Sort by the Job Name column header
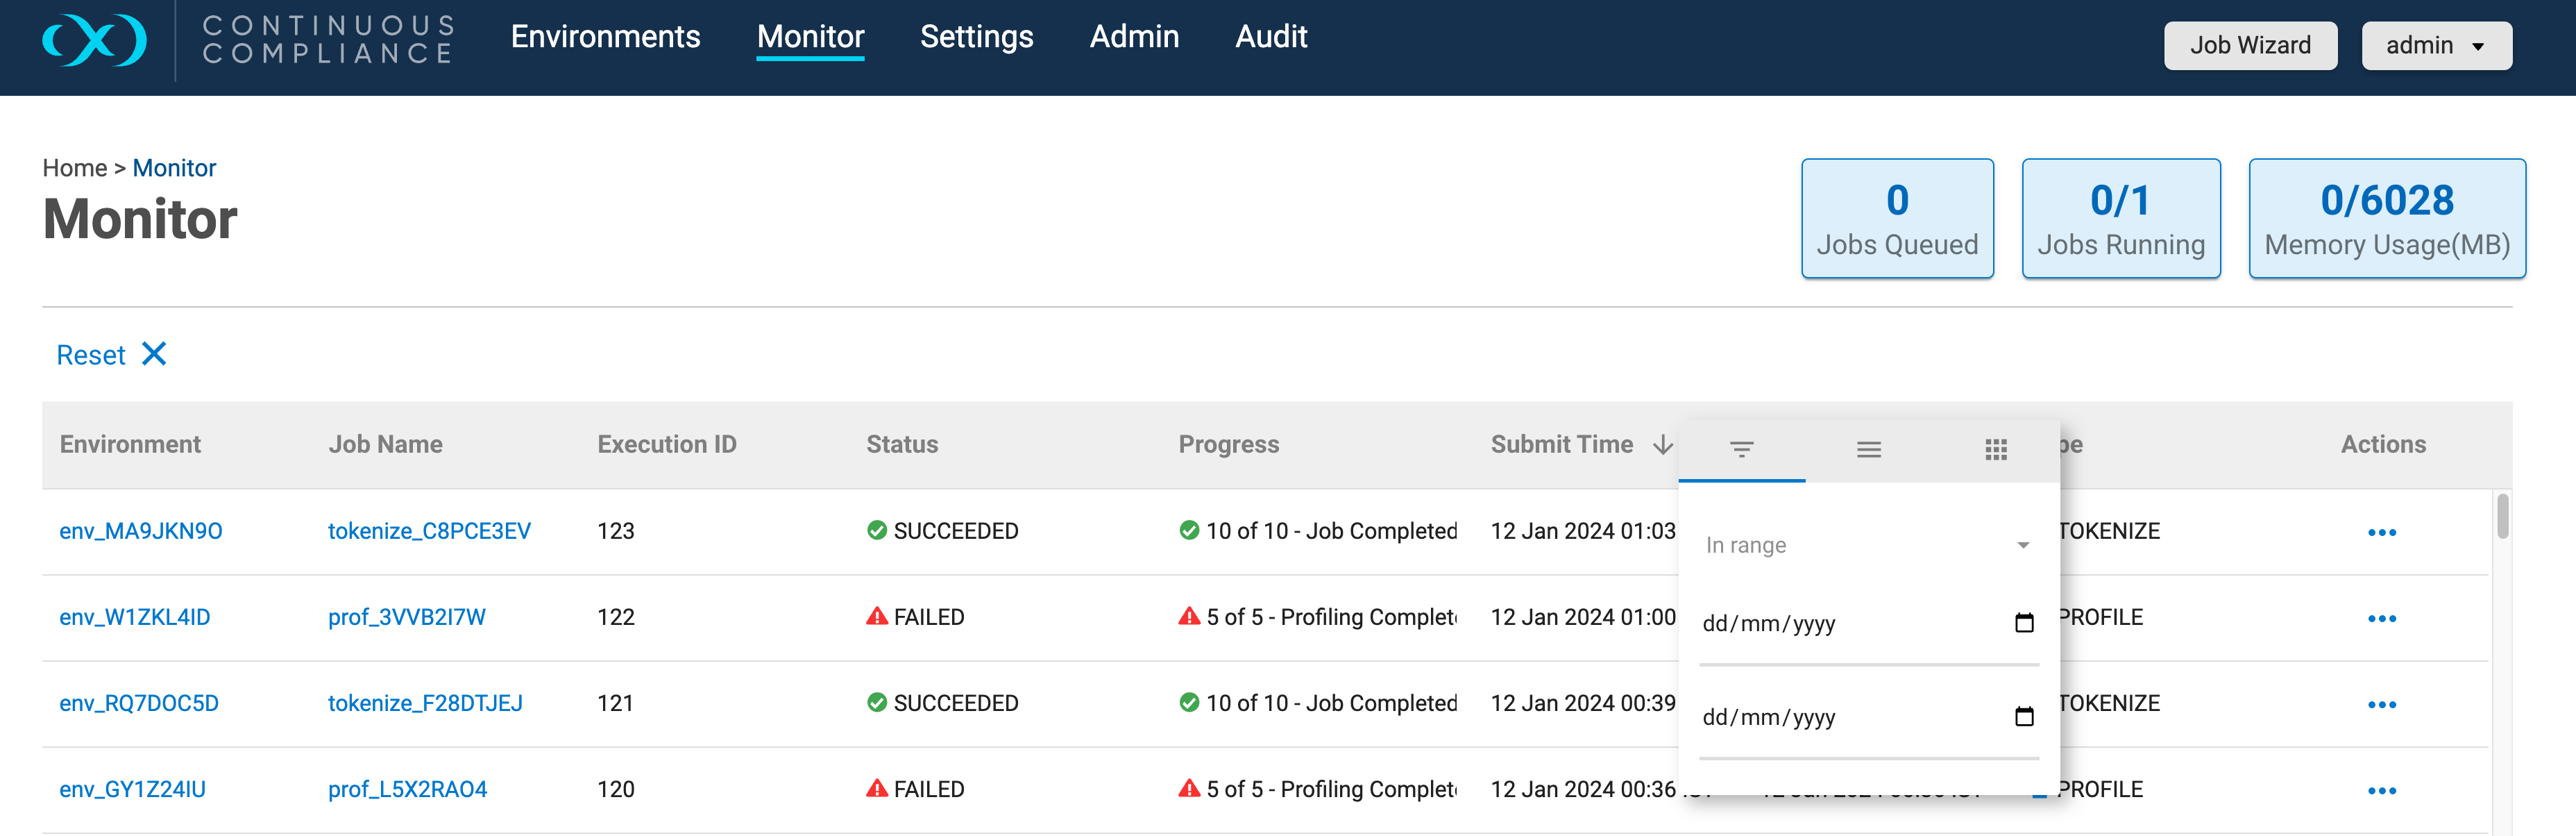This screenshot has height=836, width=2576. (385, 444)
